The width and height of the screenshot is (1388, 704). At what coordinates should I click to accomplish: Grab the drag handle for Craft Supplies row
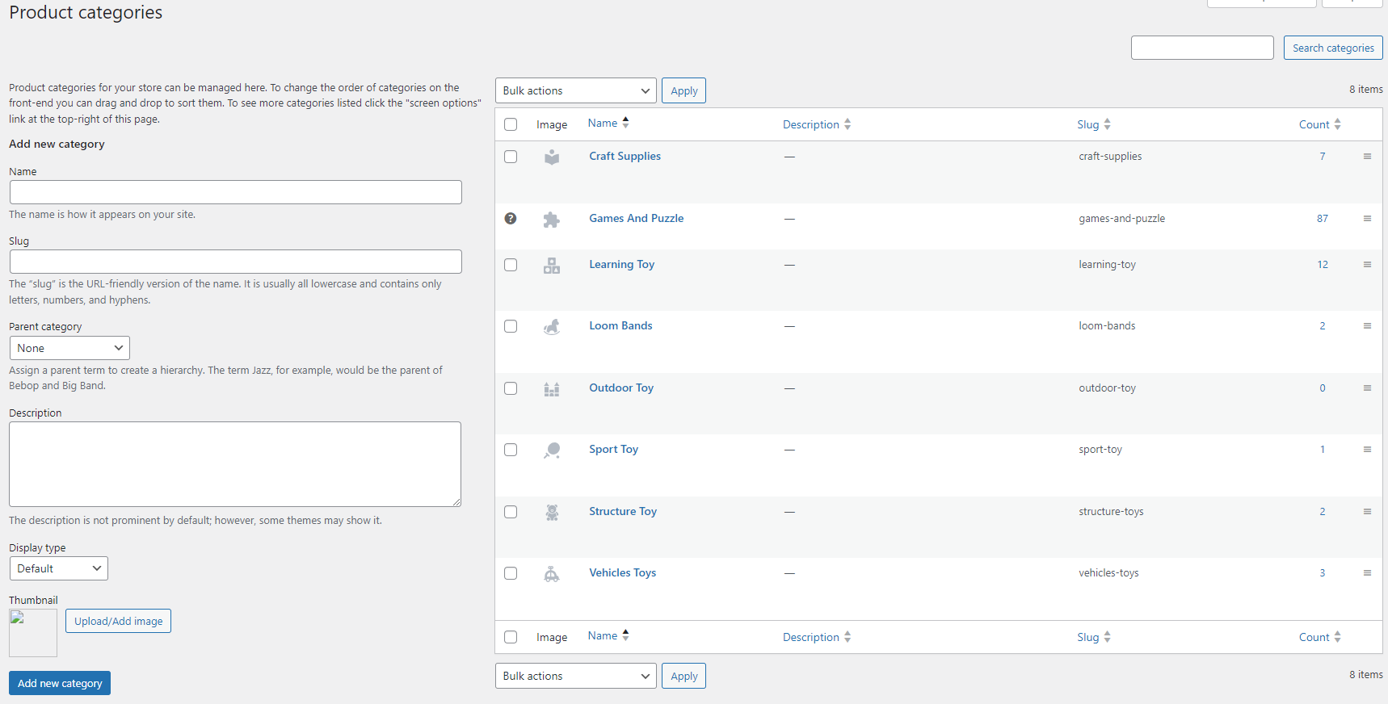pos(1367,156)
